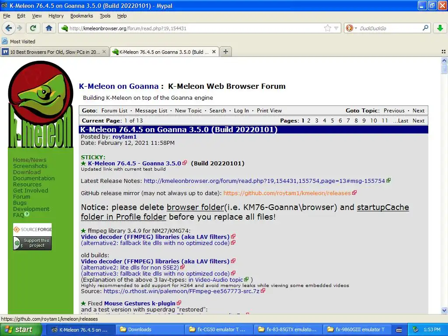Open the Edit menu
This screenshot has width=448, height=336.
[21, 16]
